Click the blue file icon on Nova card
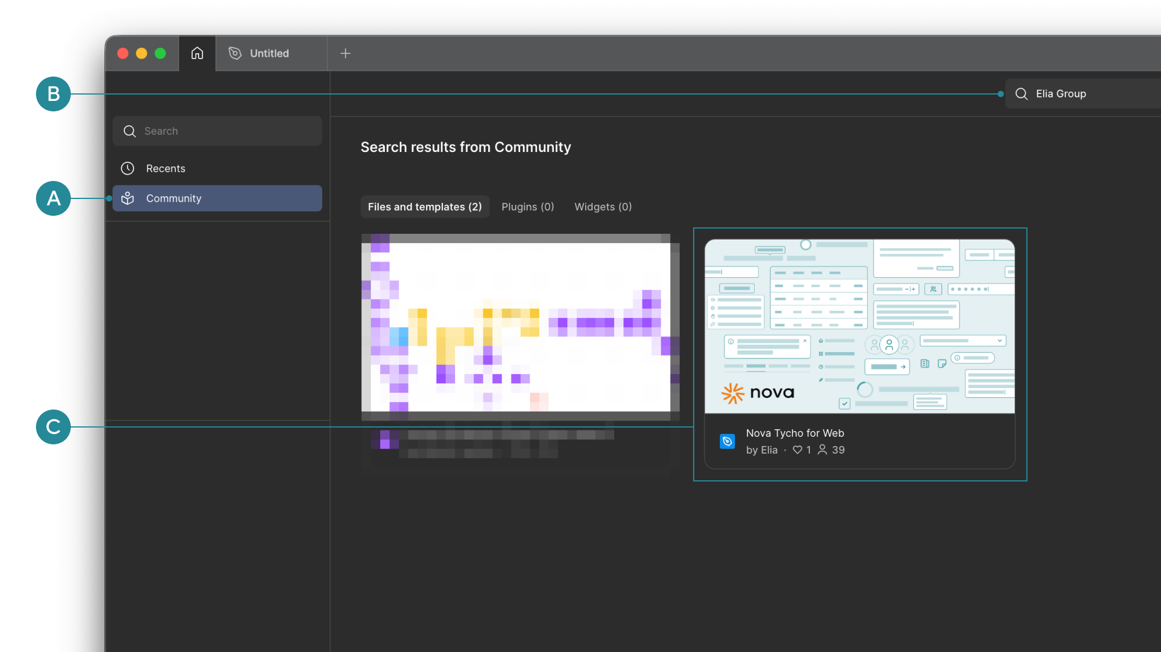This screenshot has height=652, width=1161. (x=727, y=441)
